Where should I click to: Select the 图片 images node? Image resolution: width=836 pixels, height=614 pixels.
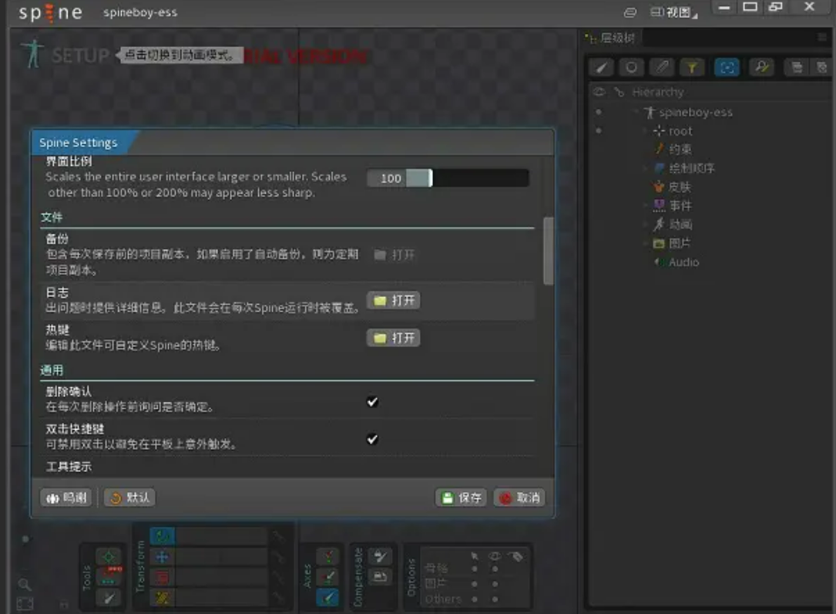pos(680,243)
